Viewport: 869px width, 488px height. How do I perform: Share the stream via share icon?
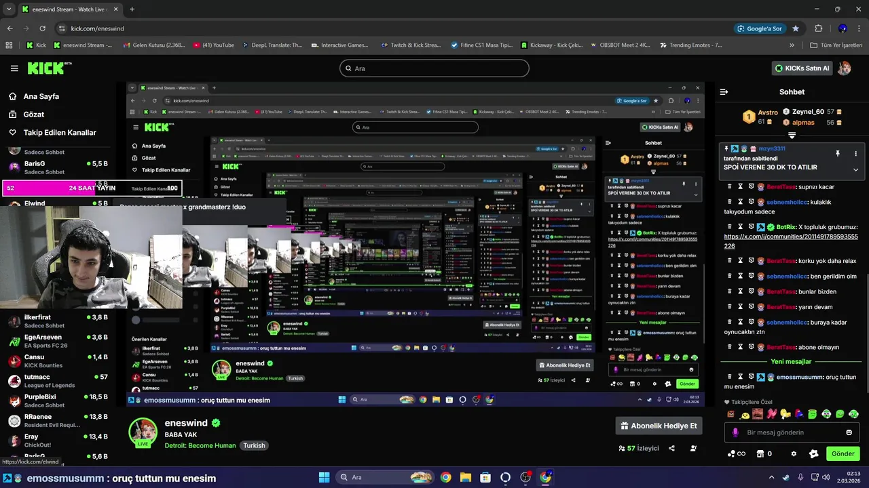671,448
